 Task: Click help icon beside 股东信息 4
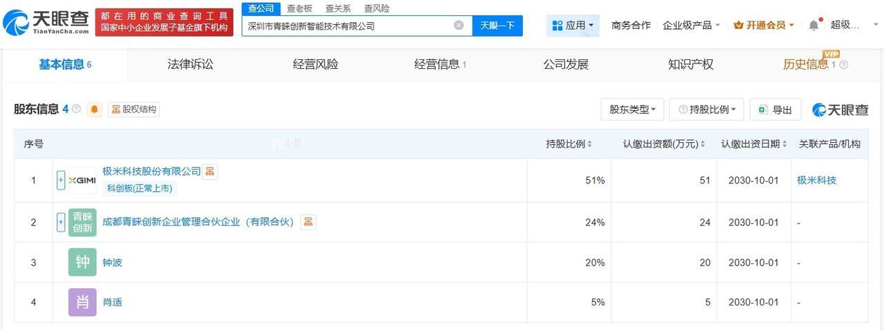(77, 109)
